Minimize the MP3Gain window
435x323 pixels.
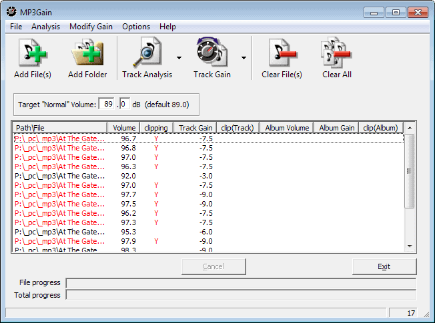tap(374, 13)
